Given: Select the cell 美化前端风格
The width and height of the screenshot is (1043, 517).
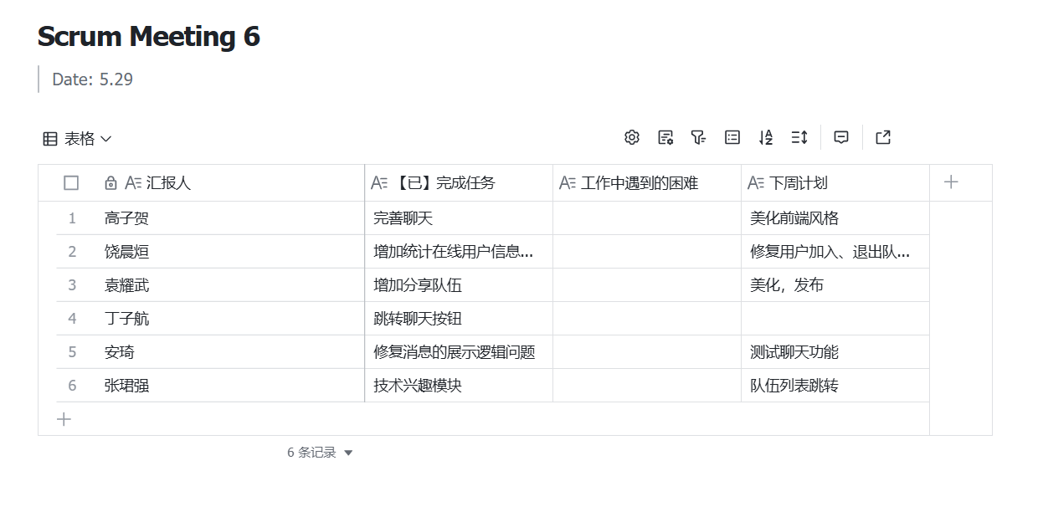Looking at the screenshot, I should pos(835,218).
